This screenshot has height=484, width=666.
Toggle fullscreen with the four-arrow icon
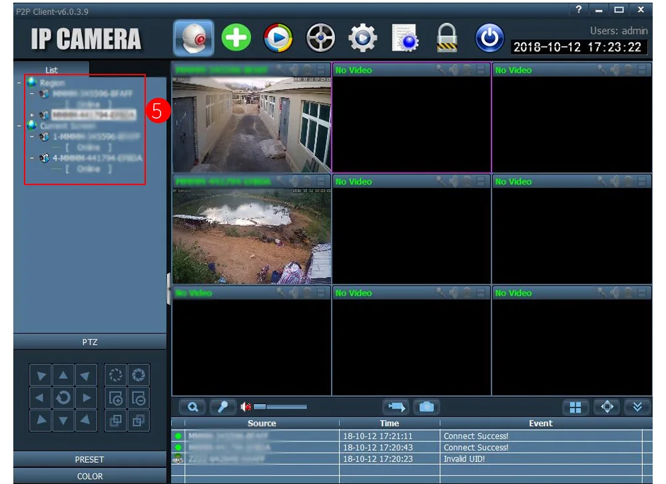(x=607, y=407)
